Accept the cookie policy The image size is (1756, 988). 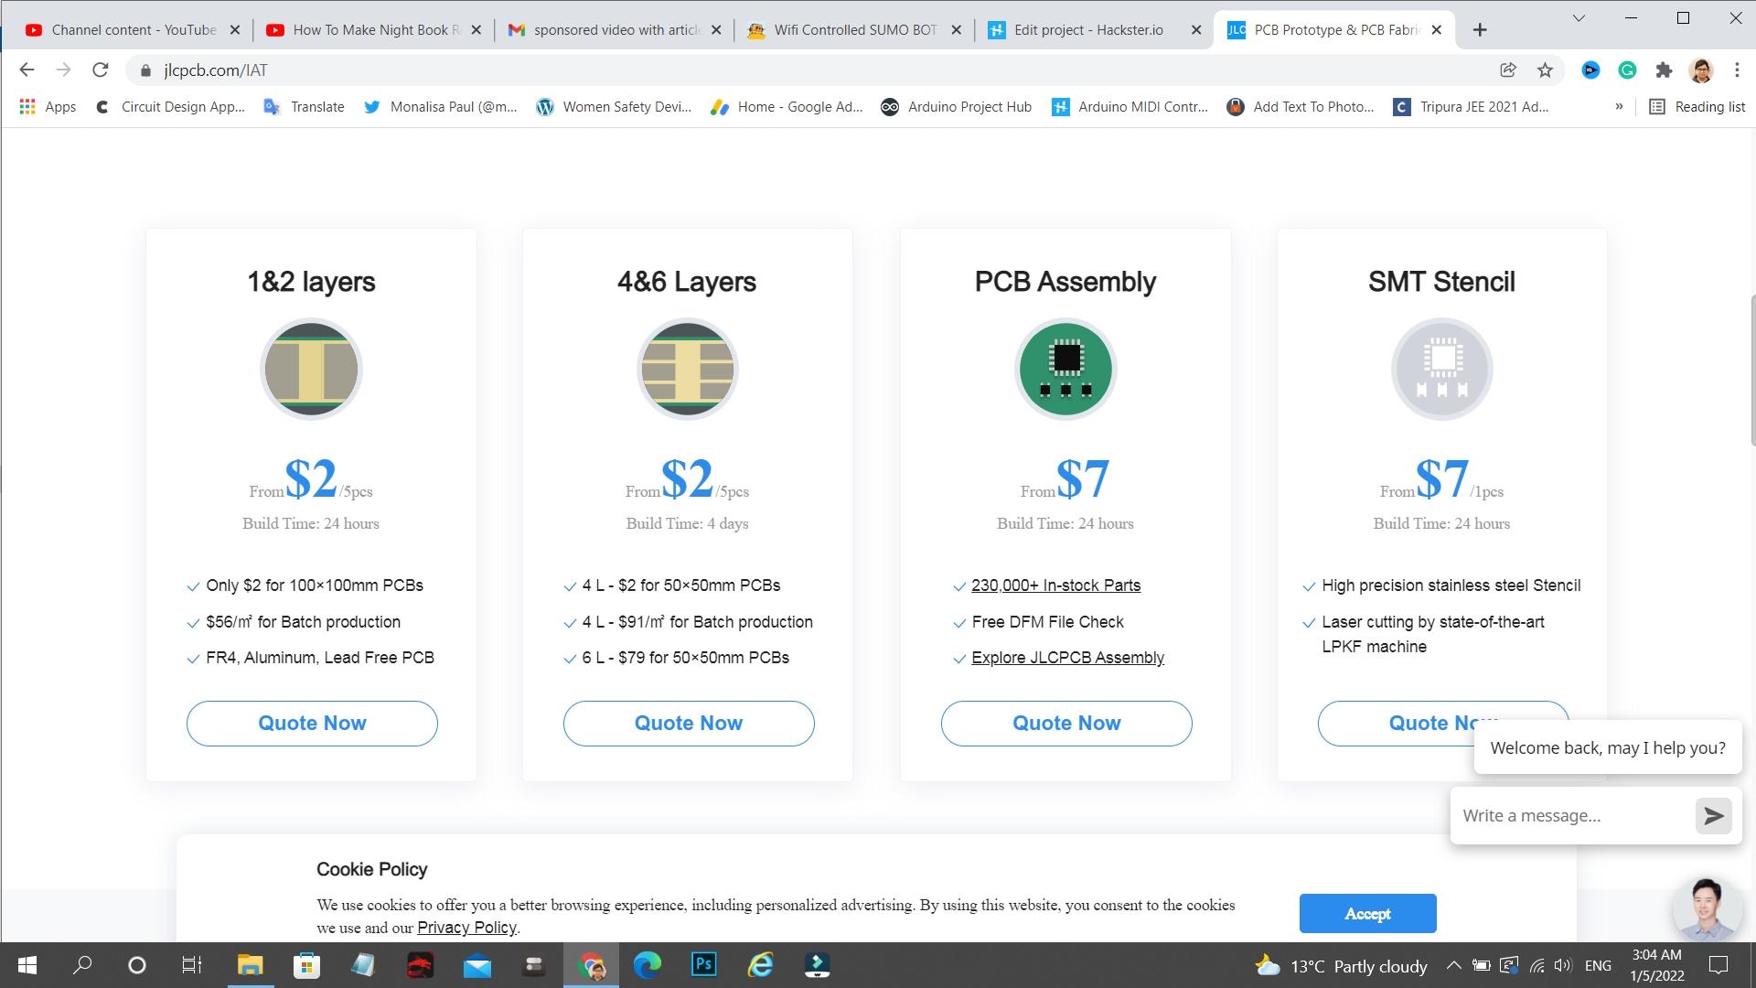[x=1367, y=914]
